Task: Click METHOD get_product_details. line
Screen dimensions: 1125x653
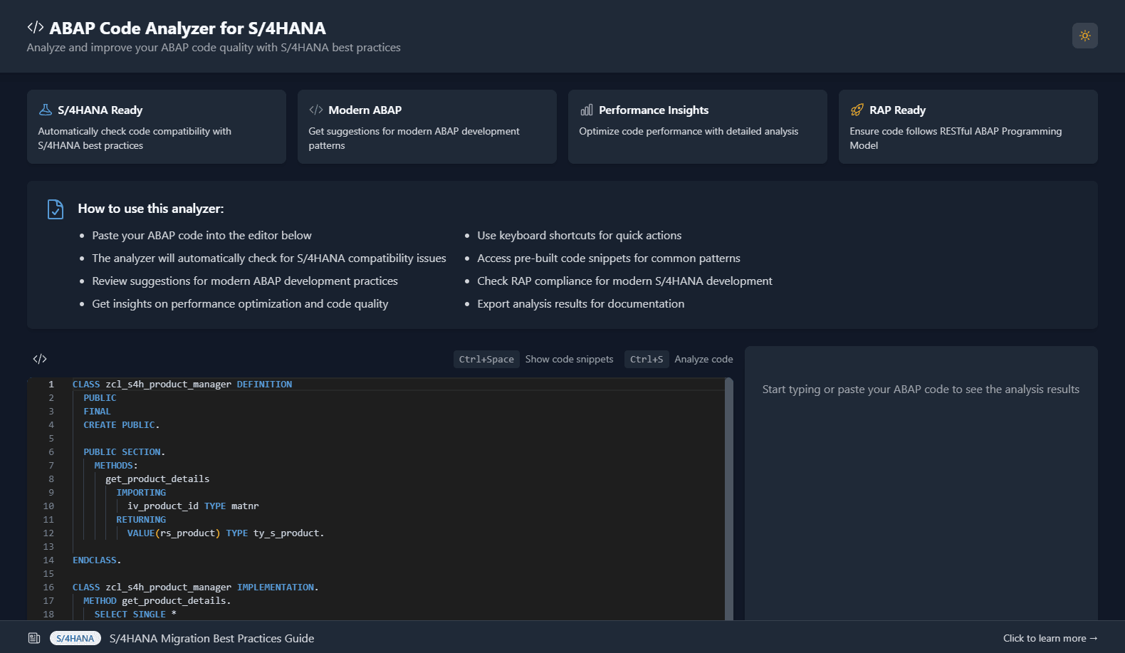Action: pos(157,600)
